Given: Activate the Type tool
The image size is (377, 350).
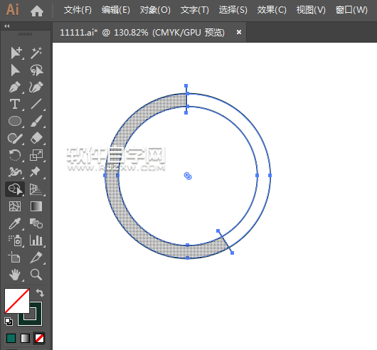Looking at the screenshot, I should coord(15,105).
